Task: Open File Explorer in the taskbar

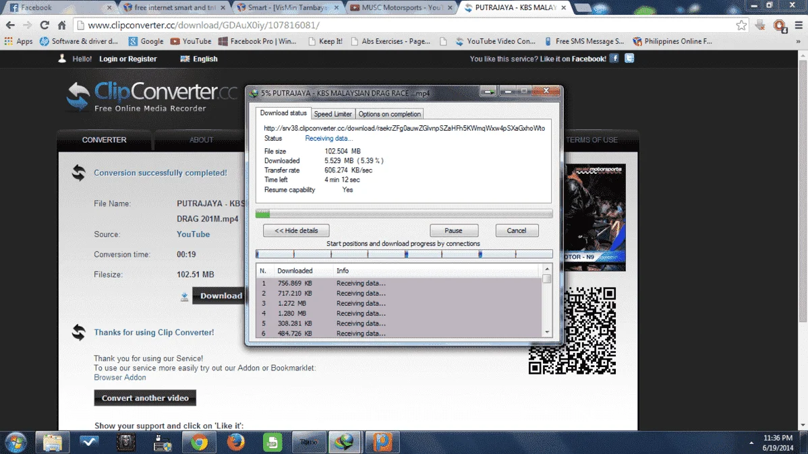Action: point(53,442)
